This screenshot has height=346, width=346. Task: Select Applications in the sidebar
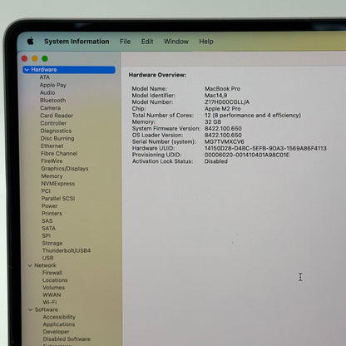coord(59,324)
